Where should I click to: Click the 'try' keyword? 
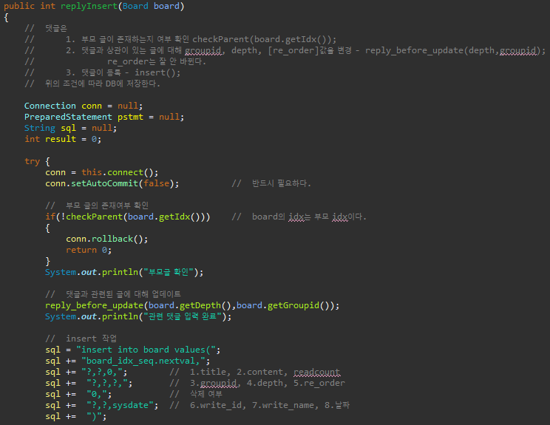[x=32, y=162]
